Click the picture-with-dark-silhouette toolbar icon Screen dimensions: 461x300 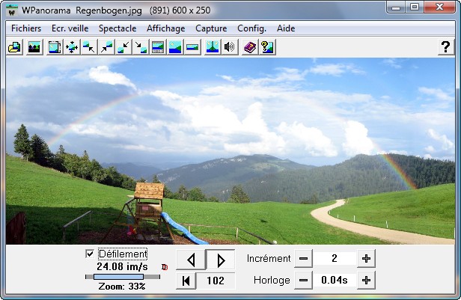click(34, 47)
